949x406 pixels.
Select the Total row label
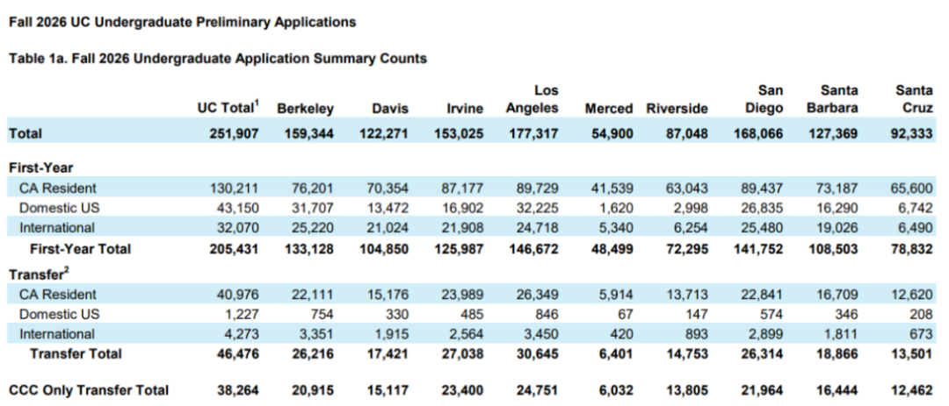(25, 134)
